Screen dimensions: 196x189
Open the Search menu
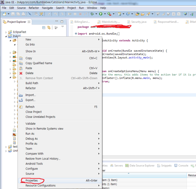coord(60,8)
